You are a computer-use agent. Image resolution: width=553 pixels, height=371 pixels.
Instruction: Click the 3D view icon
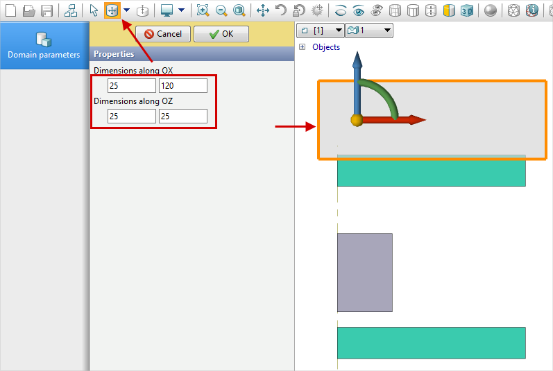pos(467,10)
